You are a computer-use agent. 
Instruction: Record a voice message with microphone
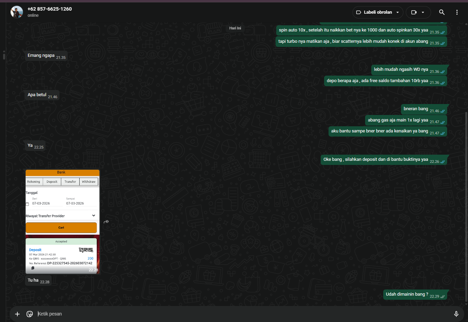pos(456,314)
